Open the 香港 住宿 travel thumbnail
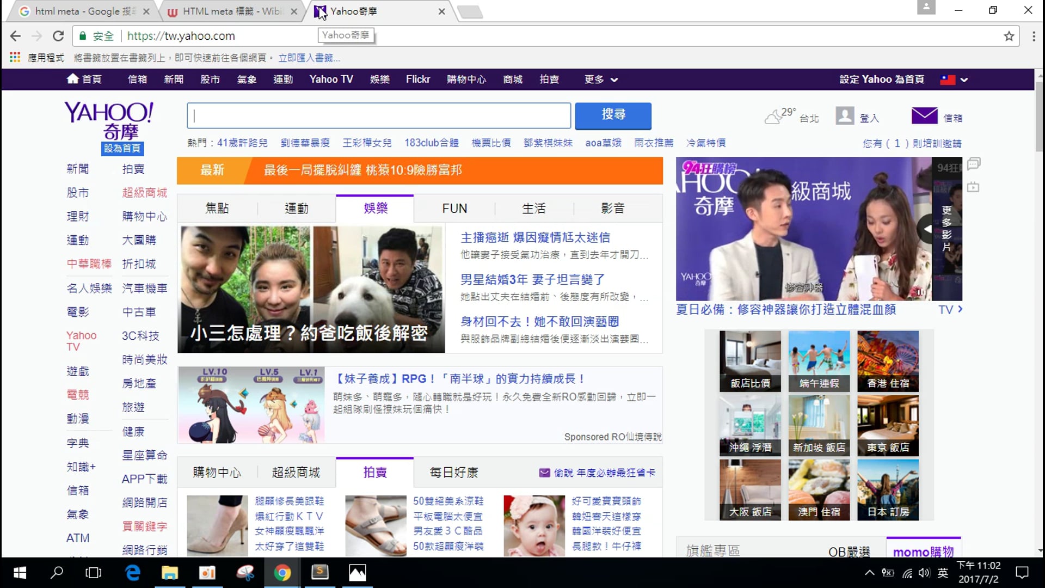 (887, 361)
